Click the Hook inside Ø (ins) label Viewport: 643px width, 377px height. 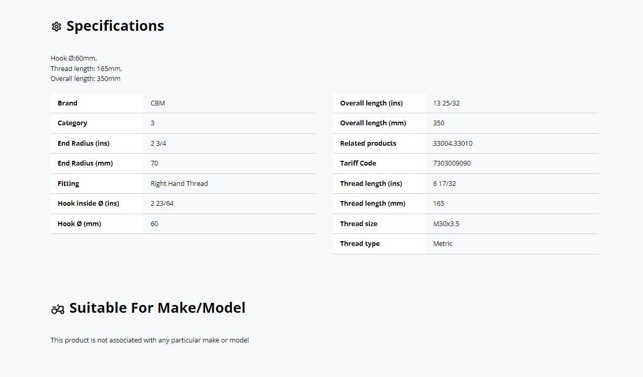pos(88,203)
